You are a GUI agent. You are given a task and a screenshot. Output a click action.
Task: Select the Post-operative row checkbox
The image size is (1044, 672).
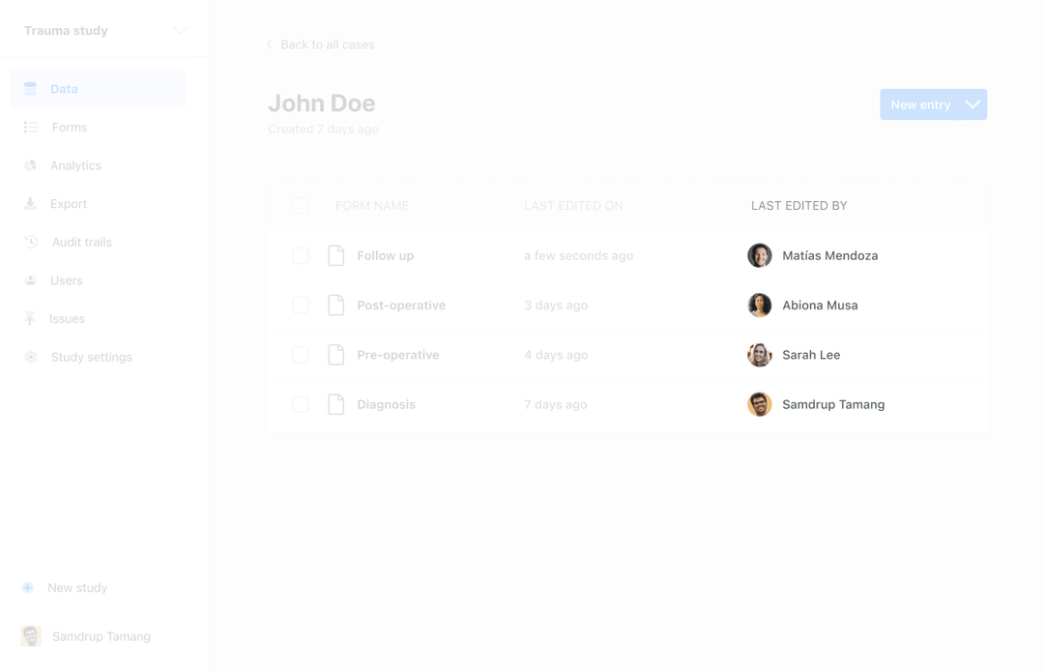[x=301, y=305]
